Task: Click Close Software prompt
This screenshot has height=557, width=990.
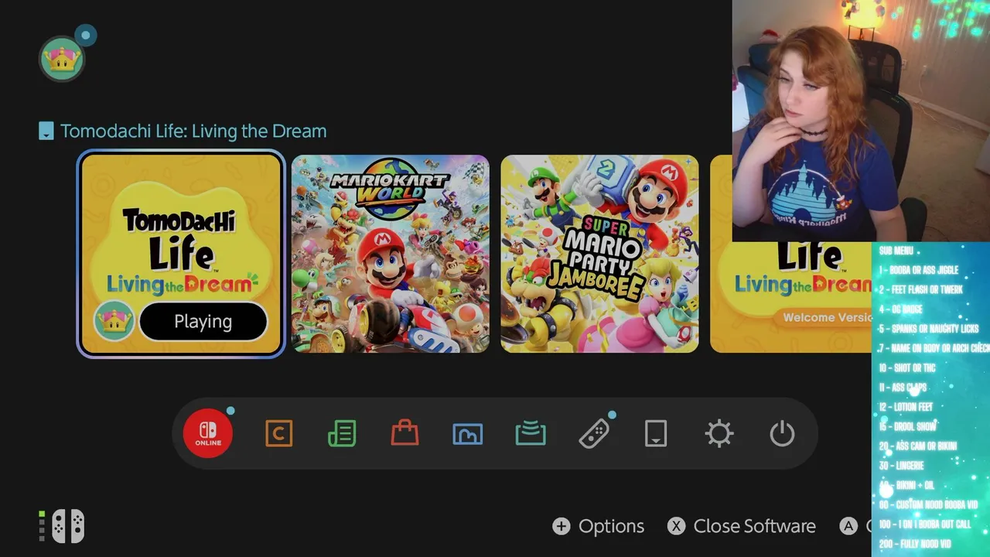Action: [x=742, y=526]
